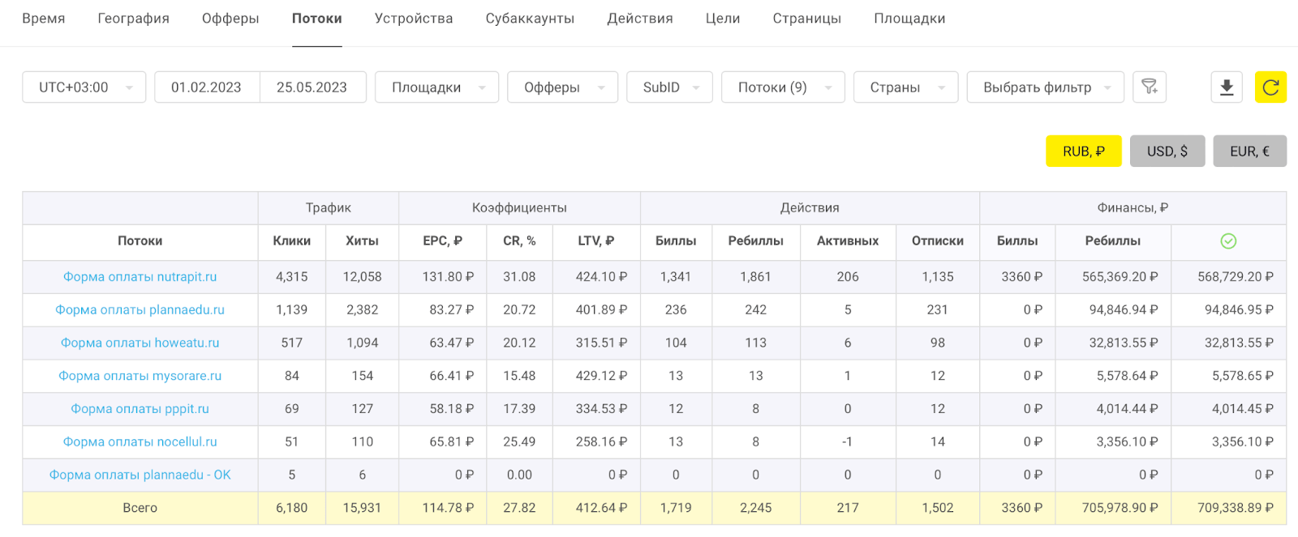The width and height of the screenshot is (1298, 537).
Task: Click the Коэффициенты group header
Action: pos(519,208)
